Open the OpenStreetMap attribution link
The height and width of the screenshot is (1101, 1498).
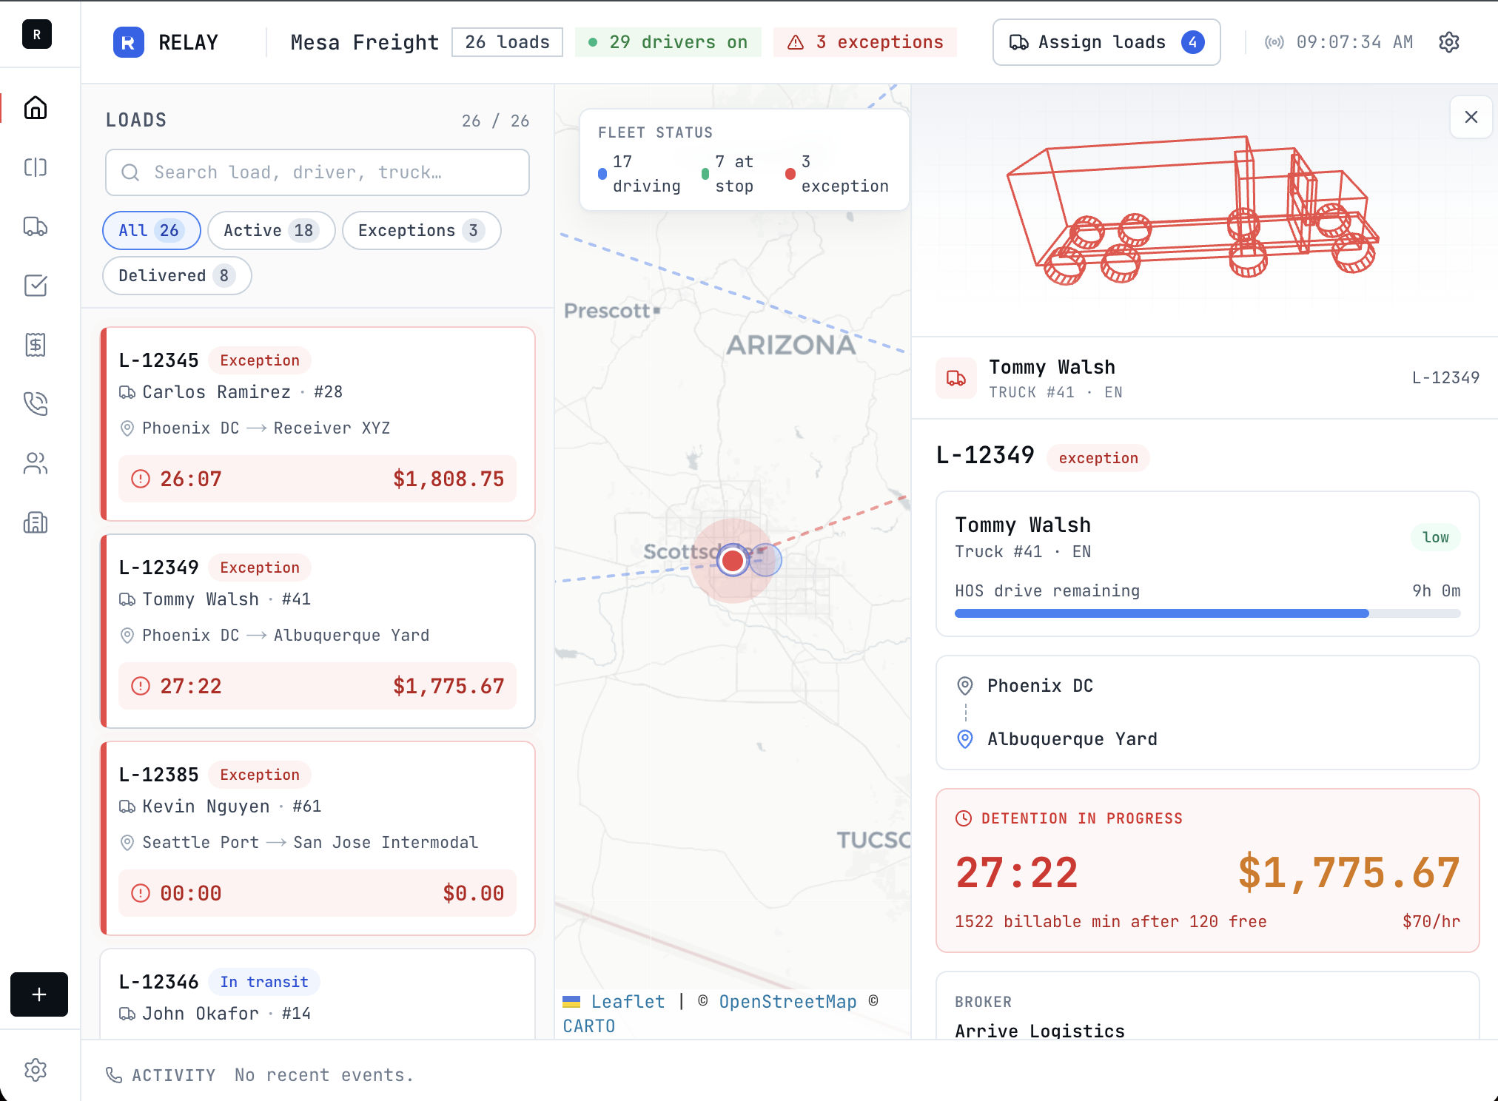coord(787,1002)
